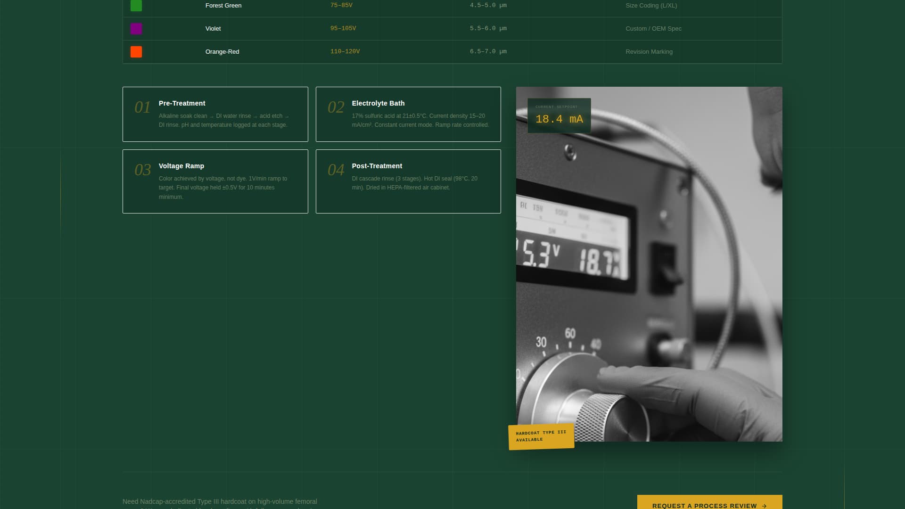Click the Violet color swatch
The image size is (905, 509).
137,29
